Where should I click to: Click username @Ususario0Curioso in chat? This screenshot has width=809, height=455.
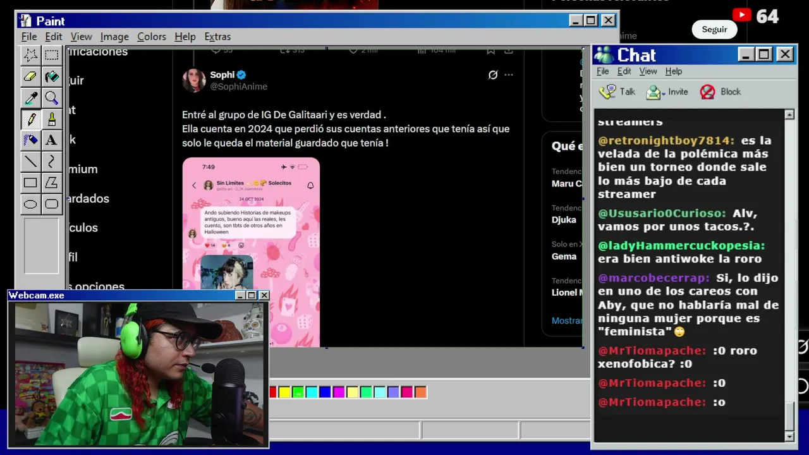click(662, 214)
